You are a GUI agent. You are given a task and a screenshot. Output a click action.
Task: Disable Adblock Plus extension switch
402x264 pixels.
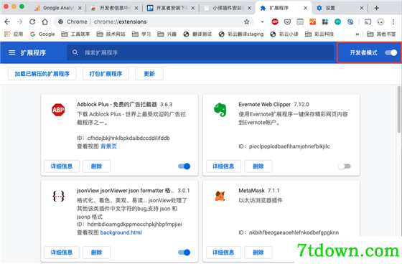(184, 166)
